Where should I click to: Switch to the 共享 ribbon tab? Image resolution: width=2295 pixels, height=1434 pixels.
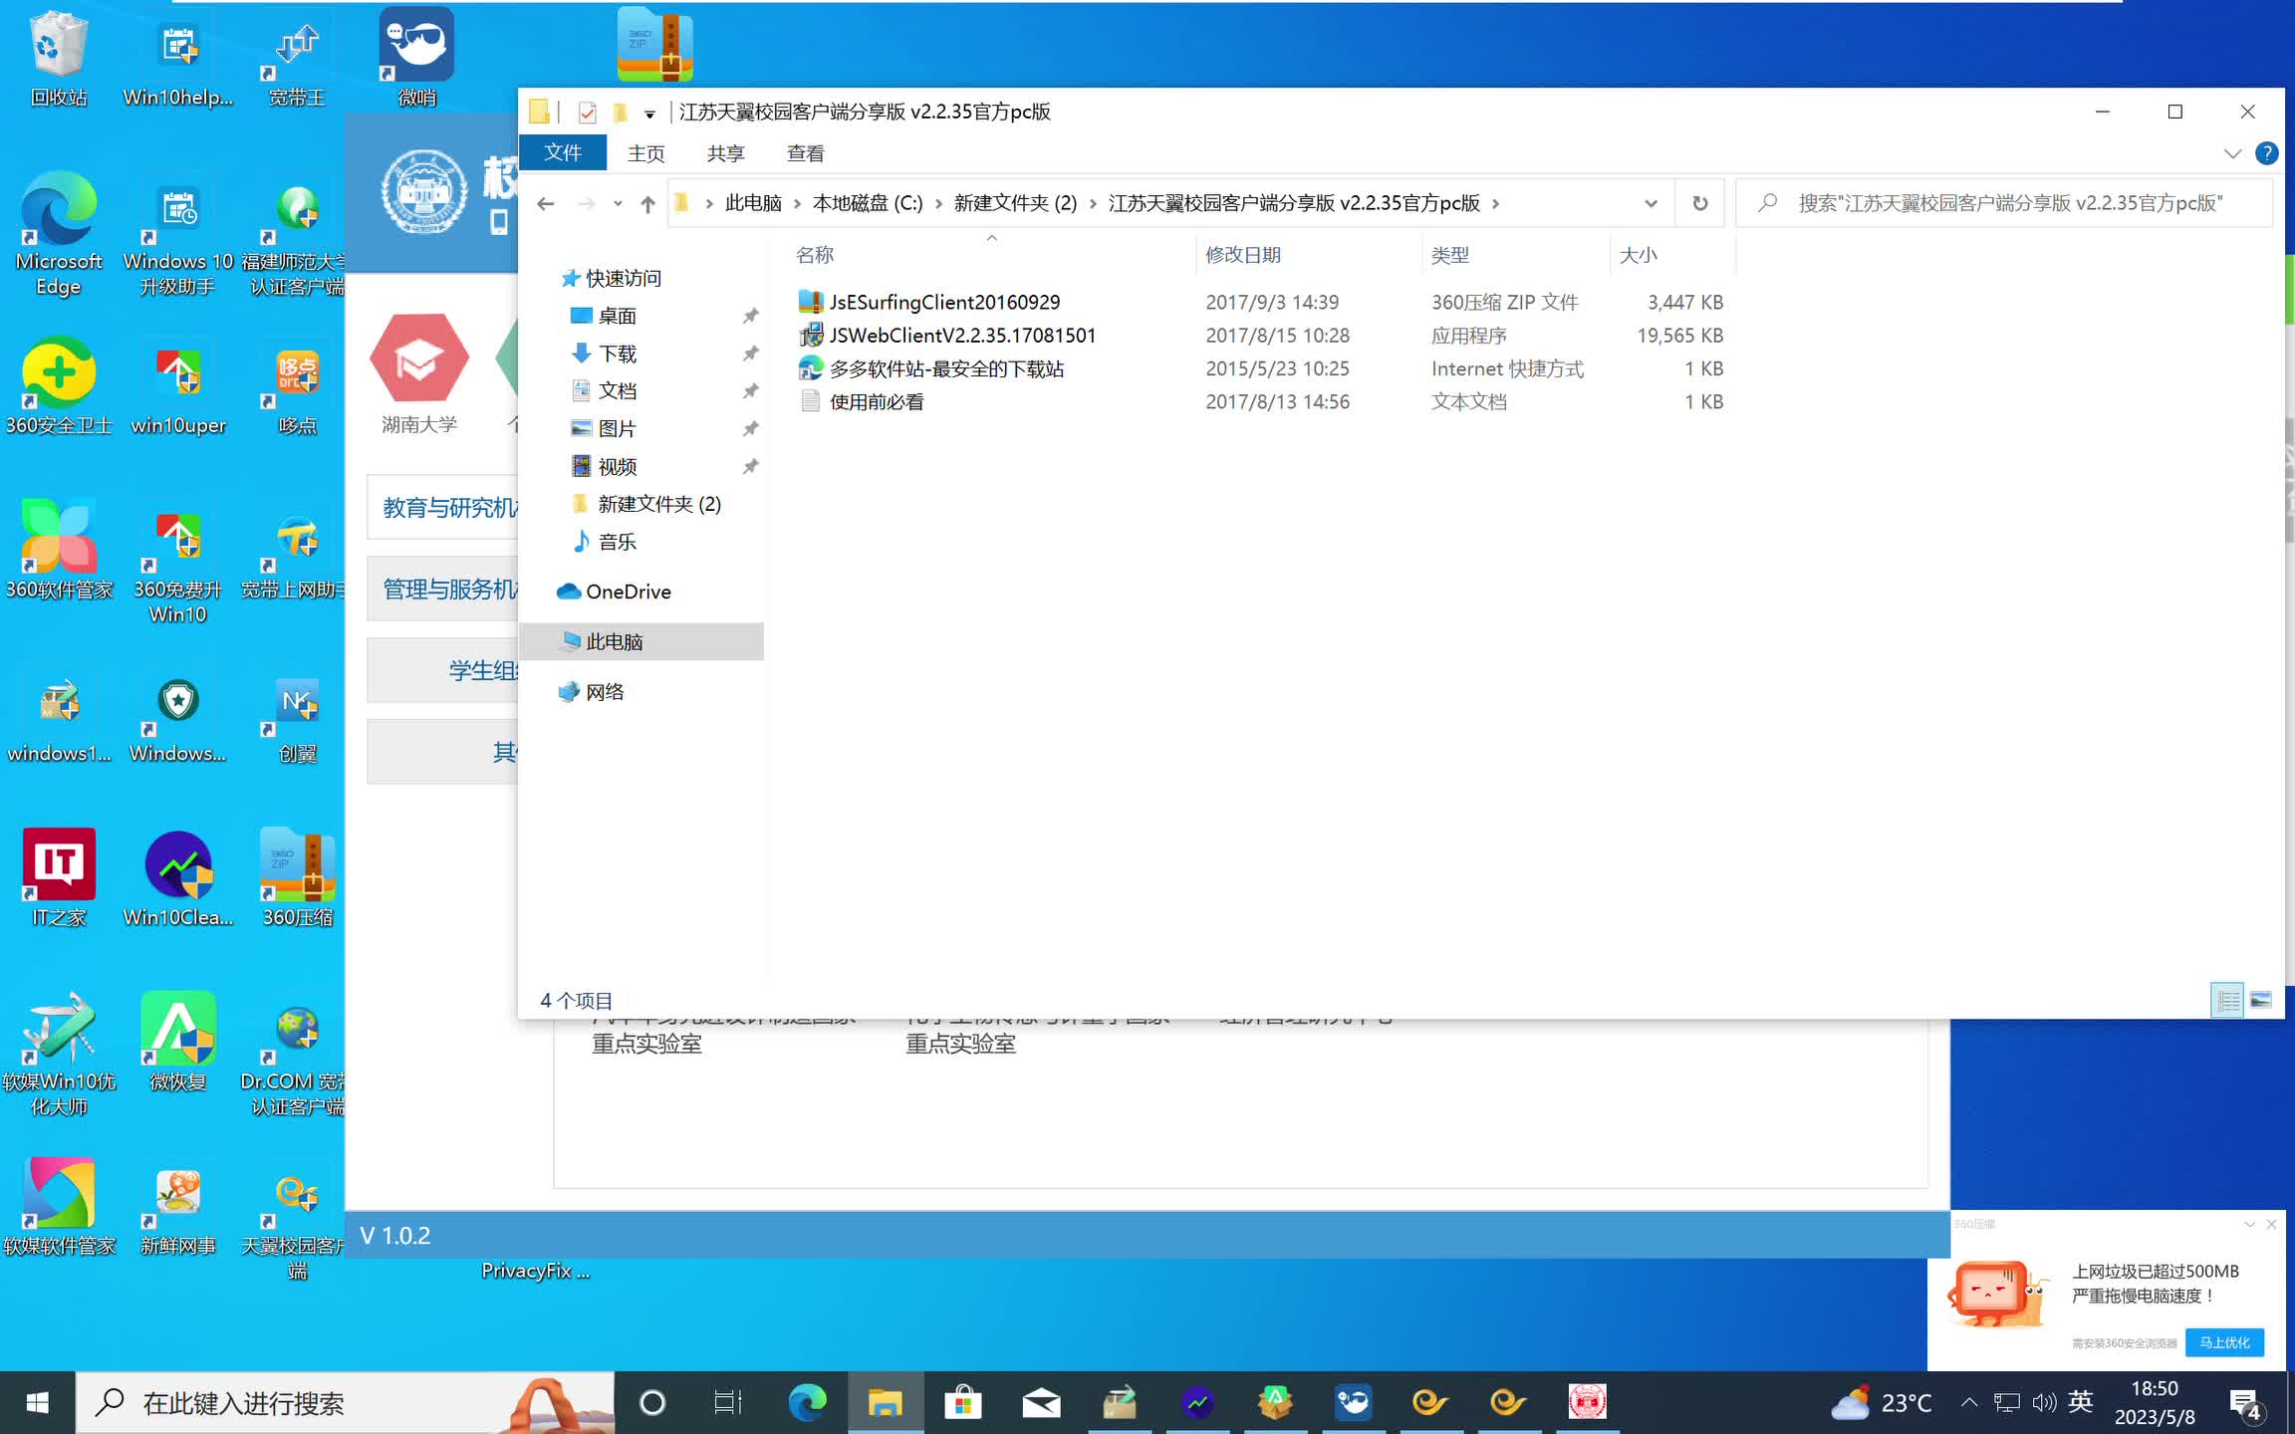(725, 153)
